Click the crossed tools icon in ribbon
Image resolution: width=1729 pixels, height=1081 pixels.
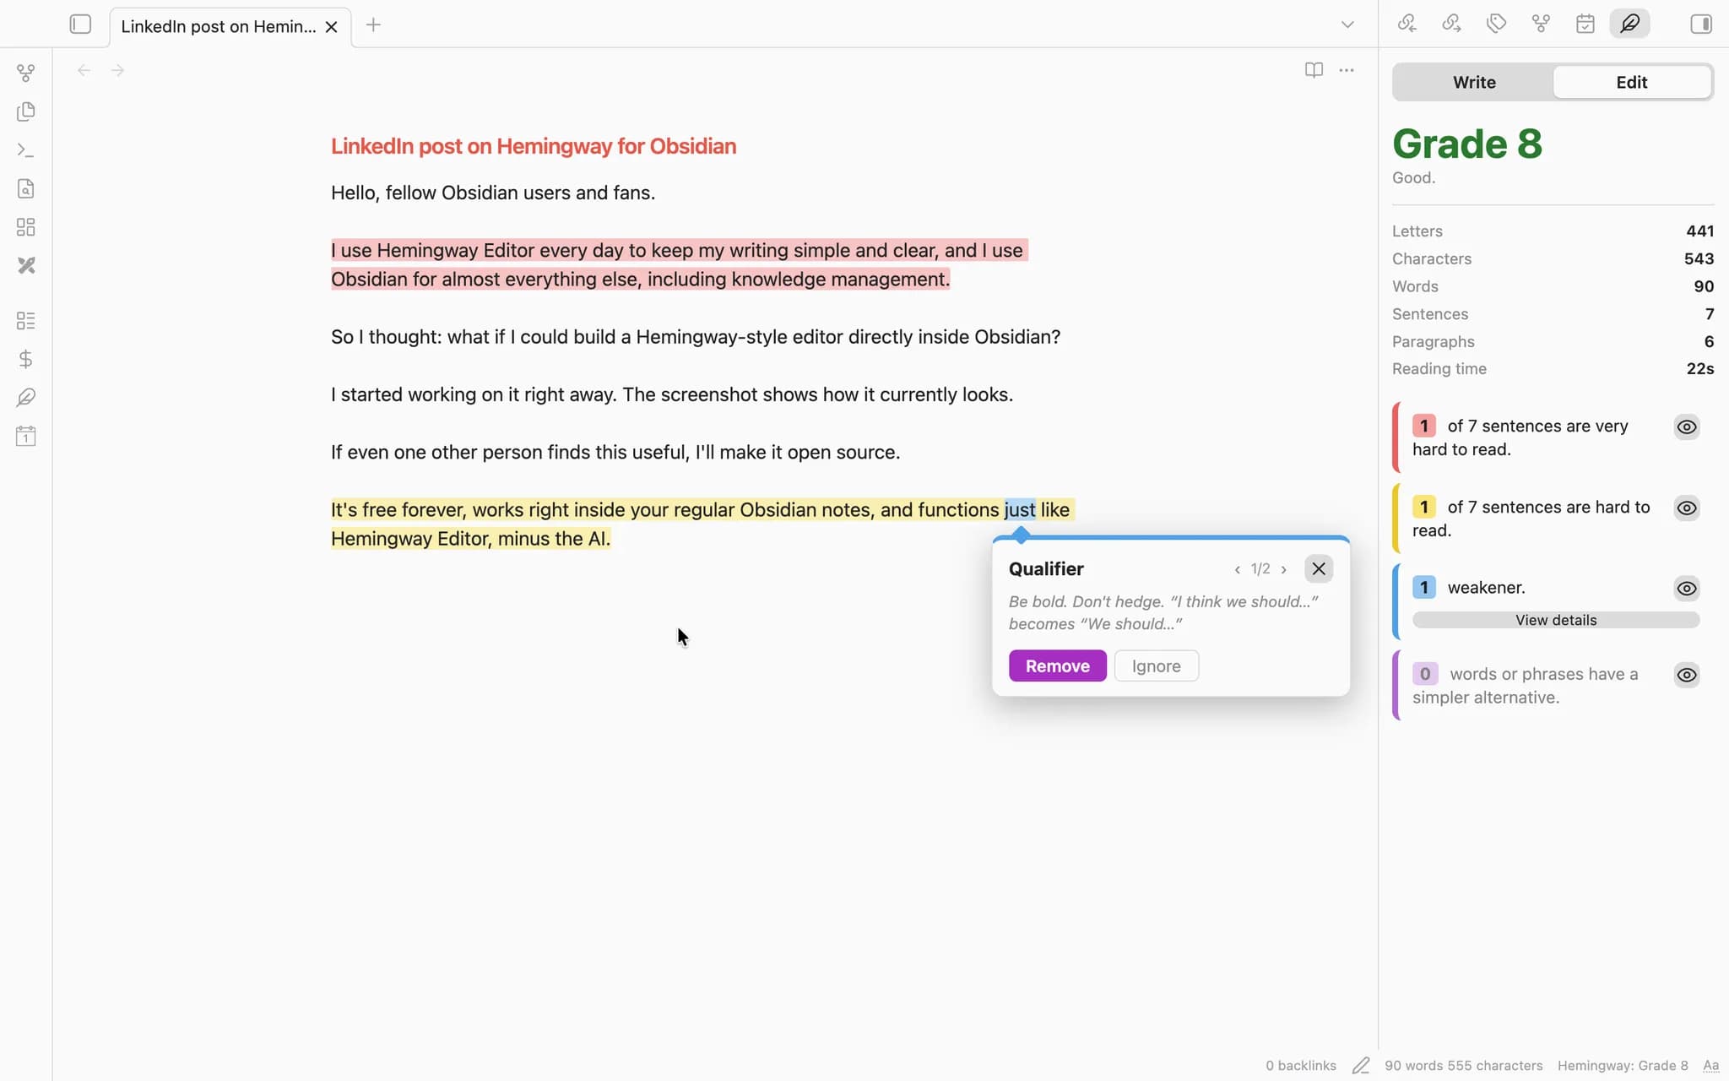point(26,265)
